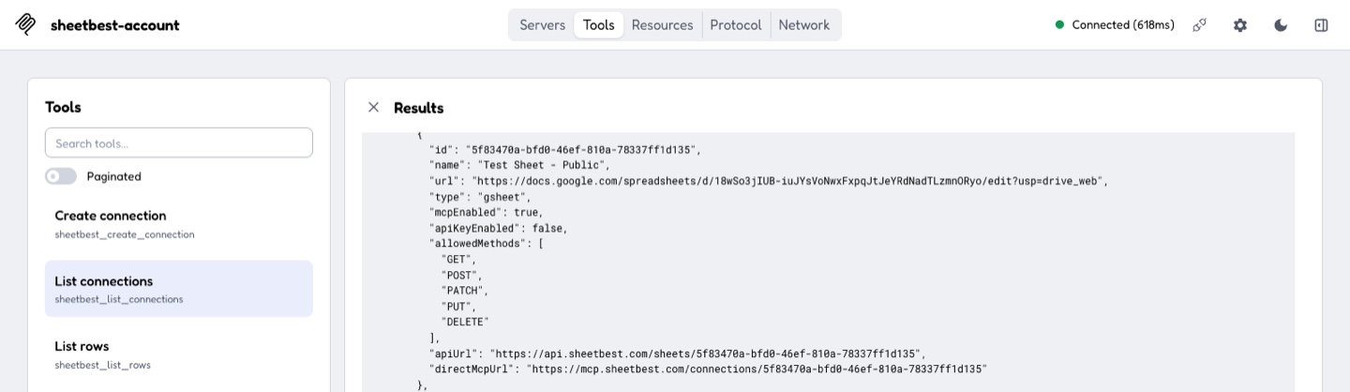Click the "POST" allowed method entry
The height and width of the screenshot is (392, 1350).
(461, 275)
